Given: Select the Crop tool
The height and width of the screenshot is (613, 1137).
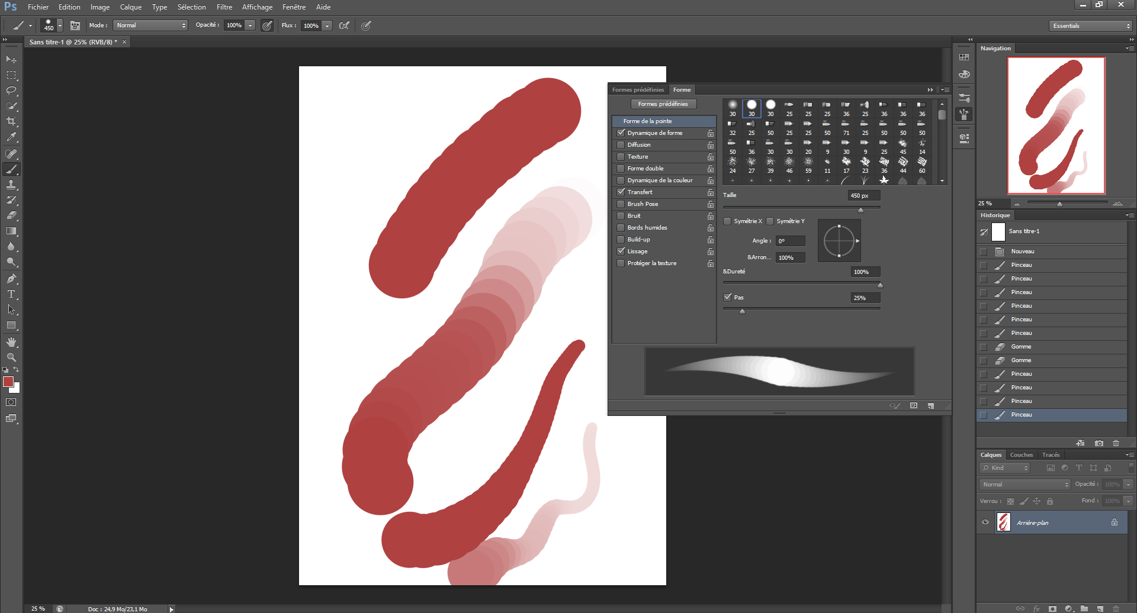Looking at the screenshot, I should (11, 121).
